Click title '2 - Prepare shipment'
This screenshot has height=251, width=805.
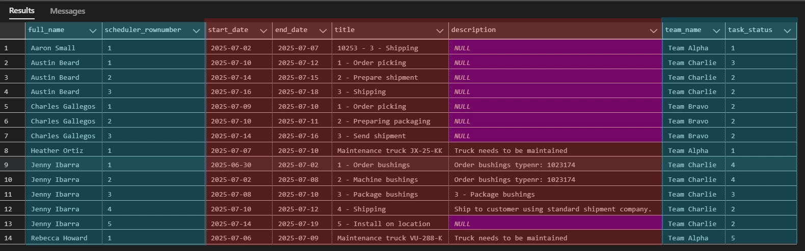(x=390, y=77)
